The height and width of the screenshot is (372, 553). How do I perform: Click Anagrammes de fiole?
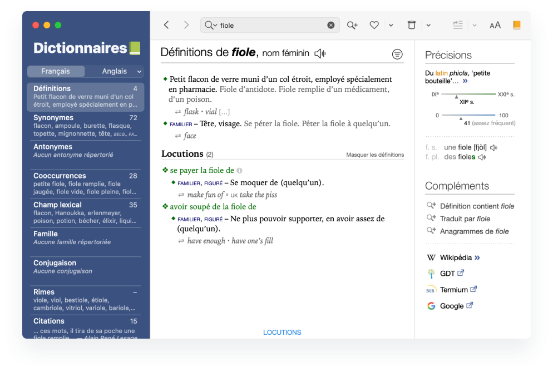tap(474, 231)
